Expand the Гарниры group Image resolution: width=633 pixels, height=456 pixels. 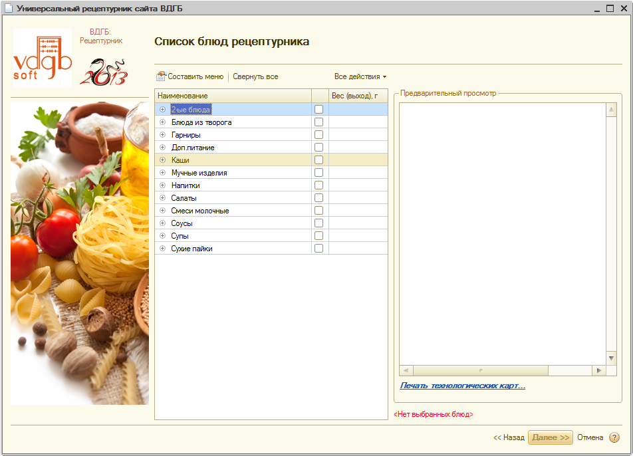point(162,135)
